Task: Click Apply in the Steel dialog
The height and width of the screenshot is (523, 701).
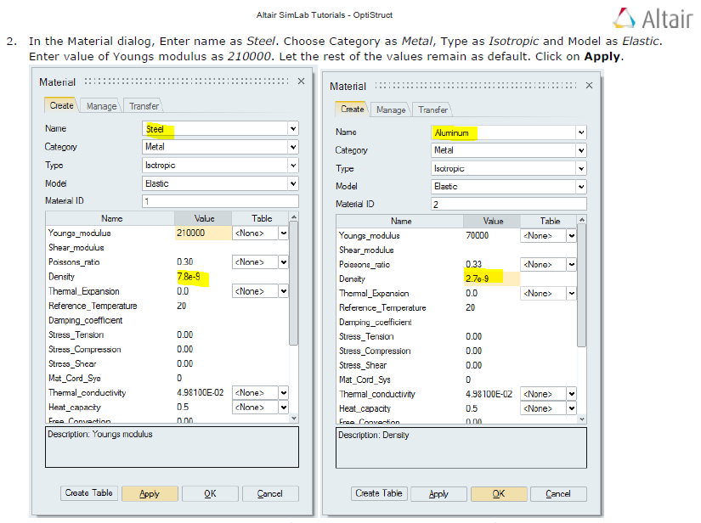Action: pyautogui.click(x=150, y=493)
